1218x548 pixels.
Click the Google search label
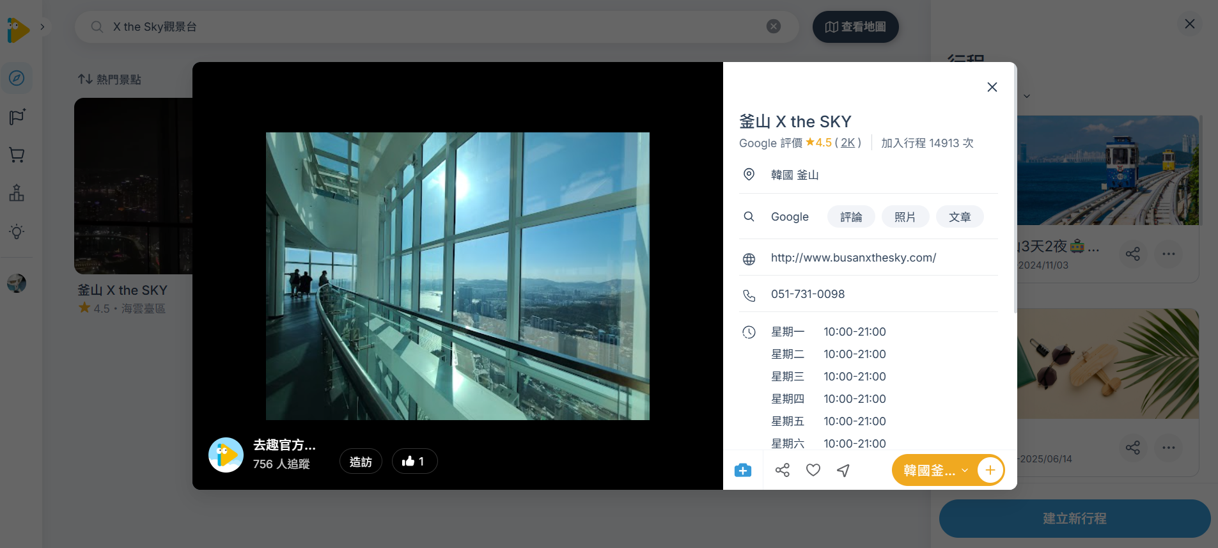[790, 217]
